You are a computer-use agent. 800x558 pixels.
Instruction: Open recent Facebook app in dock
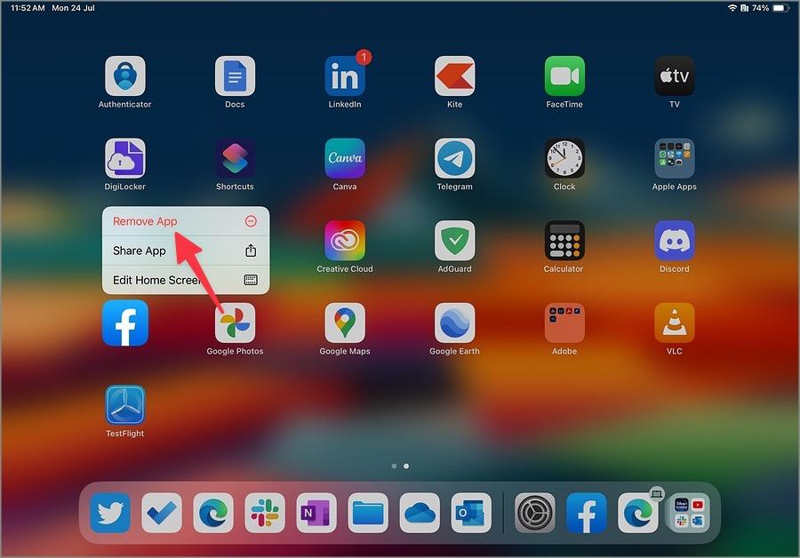[587, 513]
